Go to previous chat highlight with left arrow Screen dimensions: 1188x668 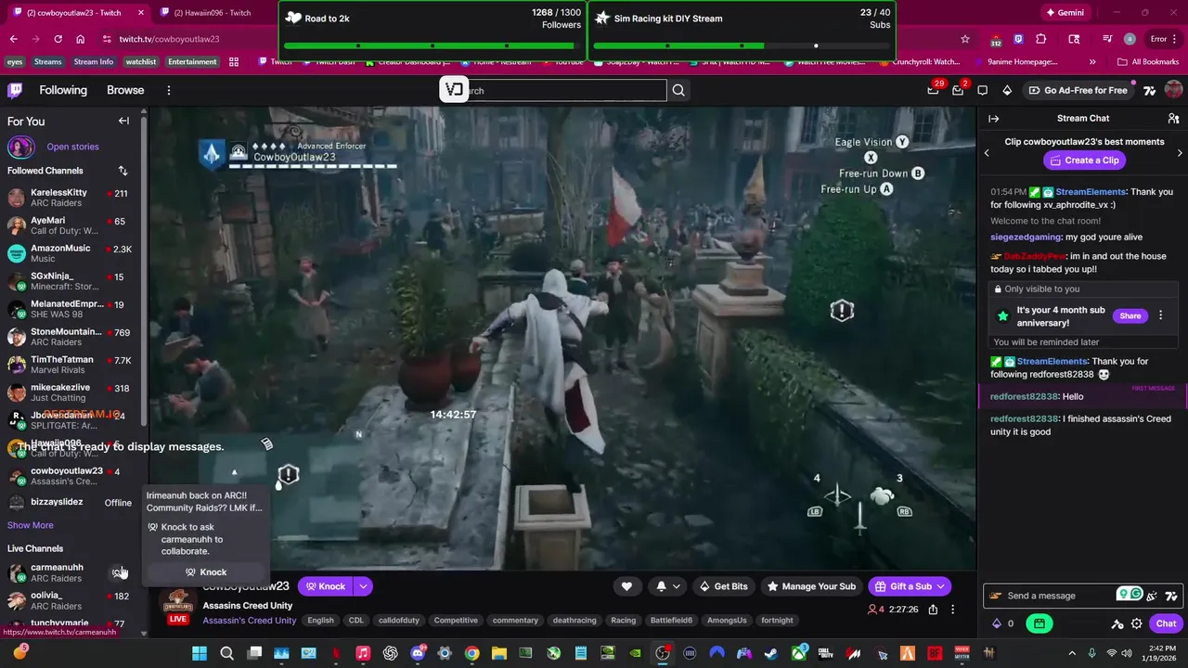pos(987,153)
